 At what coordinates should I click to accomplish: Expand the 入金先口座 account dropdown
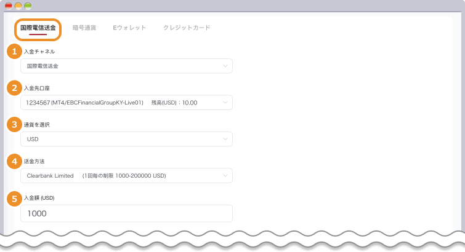click(x=126, y=103)
